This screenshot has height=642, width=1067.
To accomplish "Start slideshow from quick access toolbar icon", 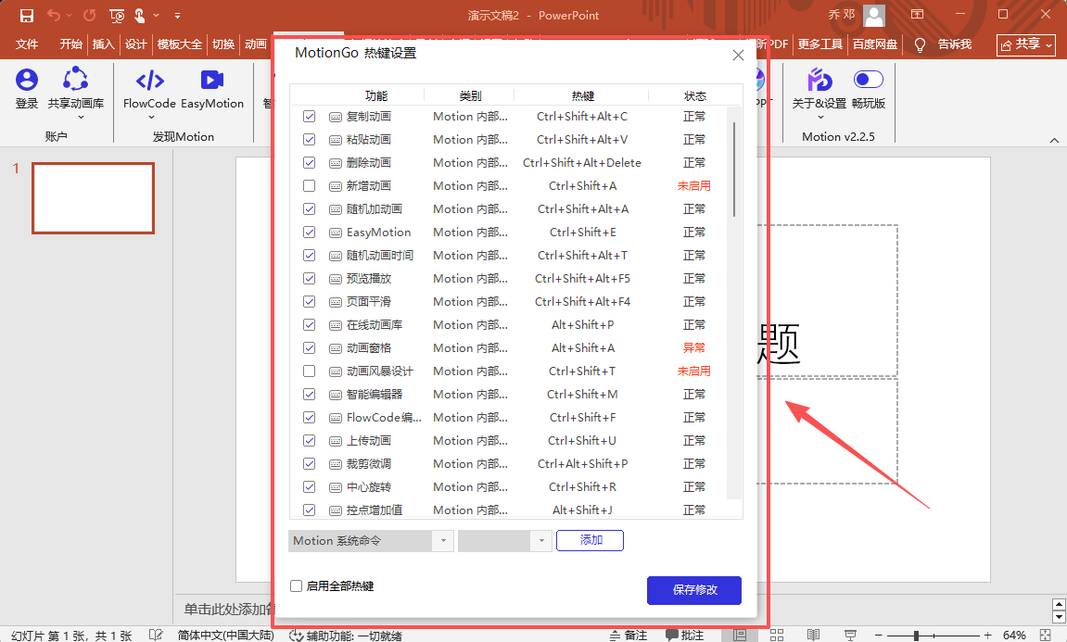I will coord(116,16).
